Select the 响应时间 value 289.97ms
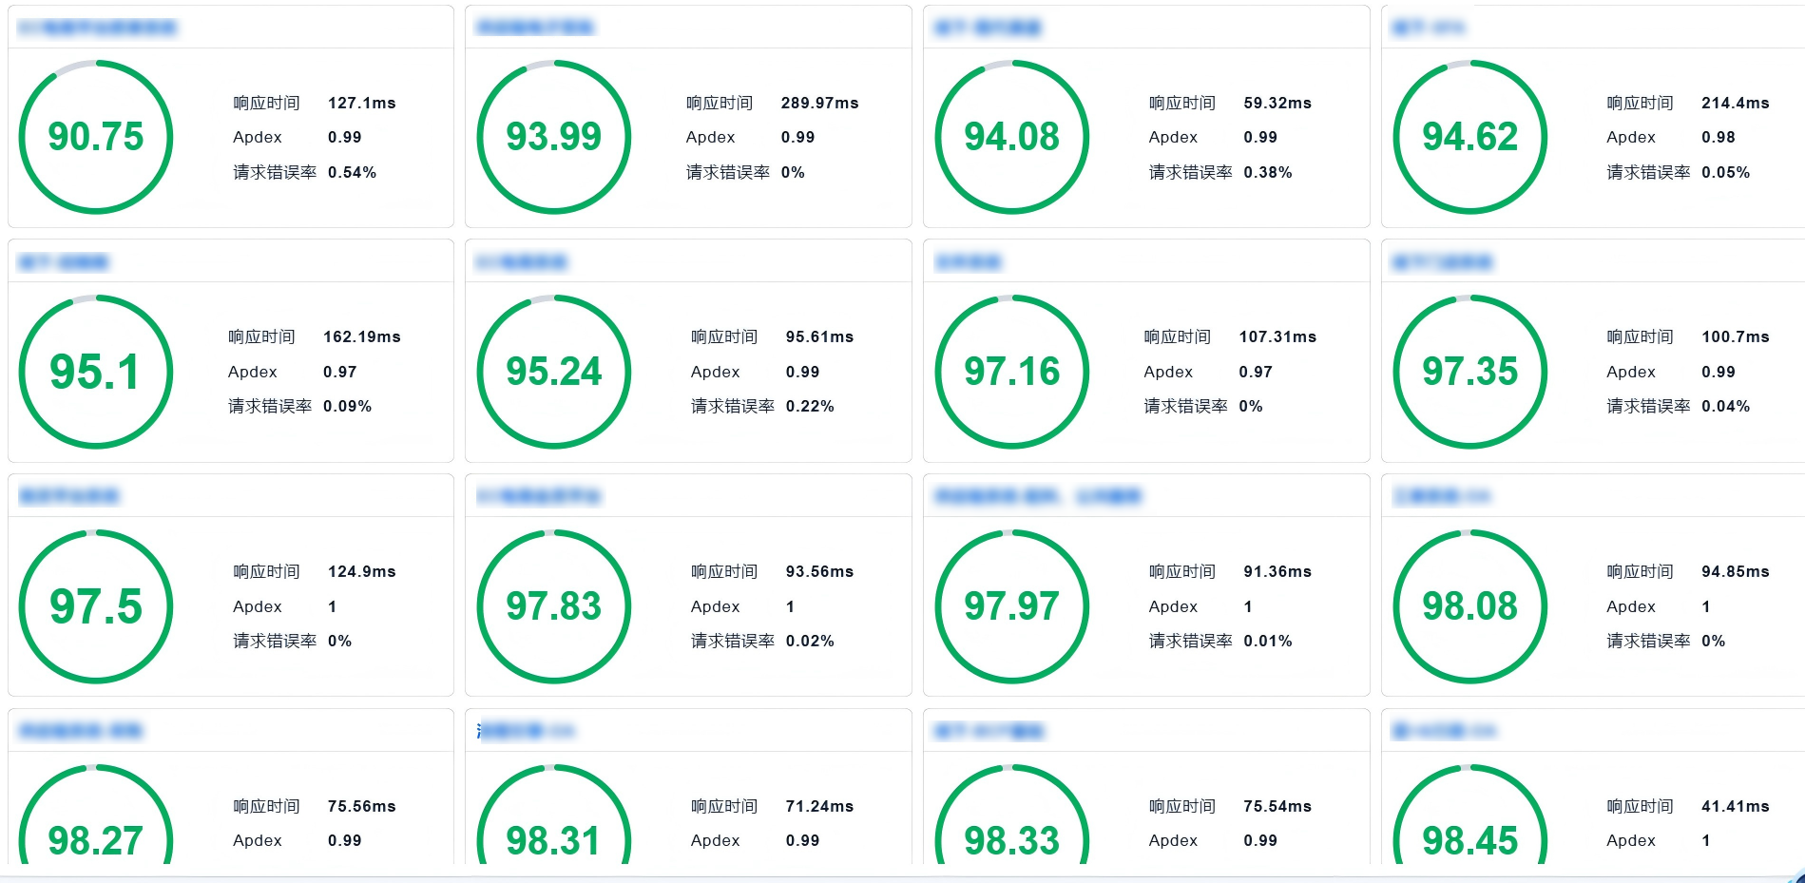The image size is (1805, 883). pyautogui.click(x=818, y=103)
